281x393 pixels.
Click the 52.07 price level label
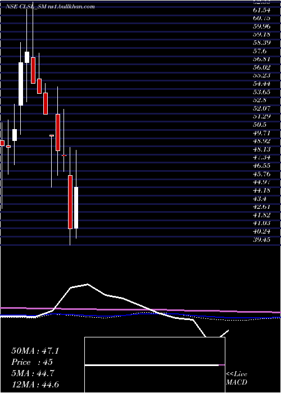pyautogui.click(x=262, y=108)
